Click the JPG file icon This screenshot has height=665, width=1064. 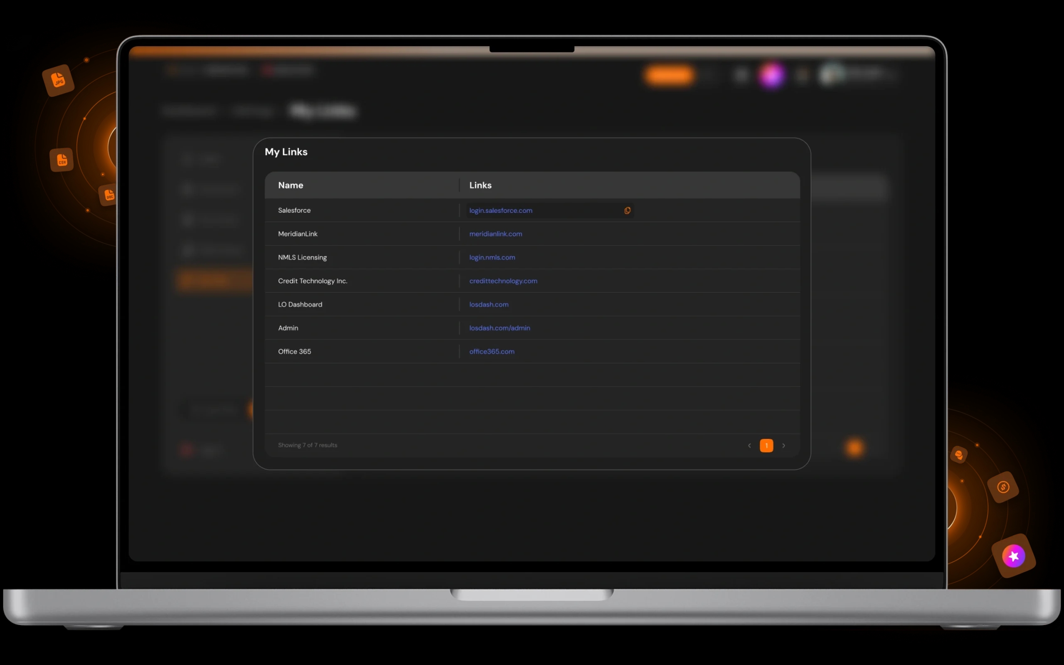[x=59, y=81]
